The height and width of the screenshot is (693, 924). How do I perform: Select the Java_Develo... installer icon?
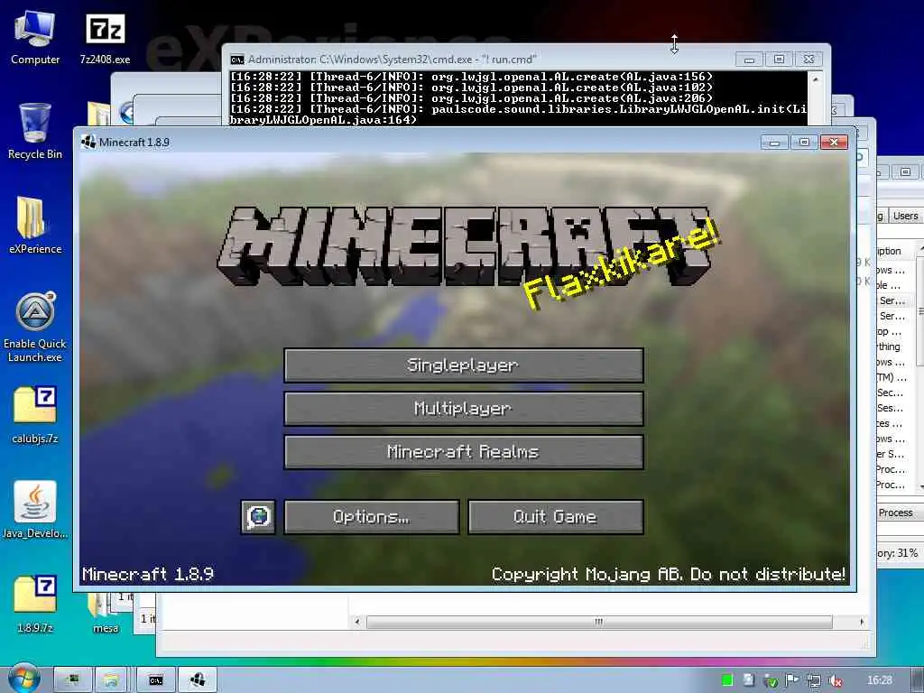pos(35,510)
